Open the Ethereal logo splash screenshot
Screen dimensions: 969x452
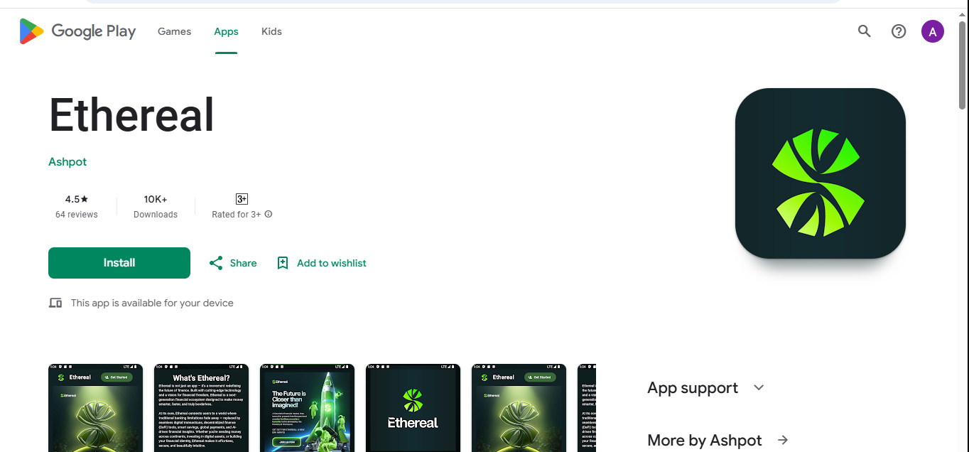tap(413, 408)
